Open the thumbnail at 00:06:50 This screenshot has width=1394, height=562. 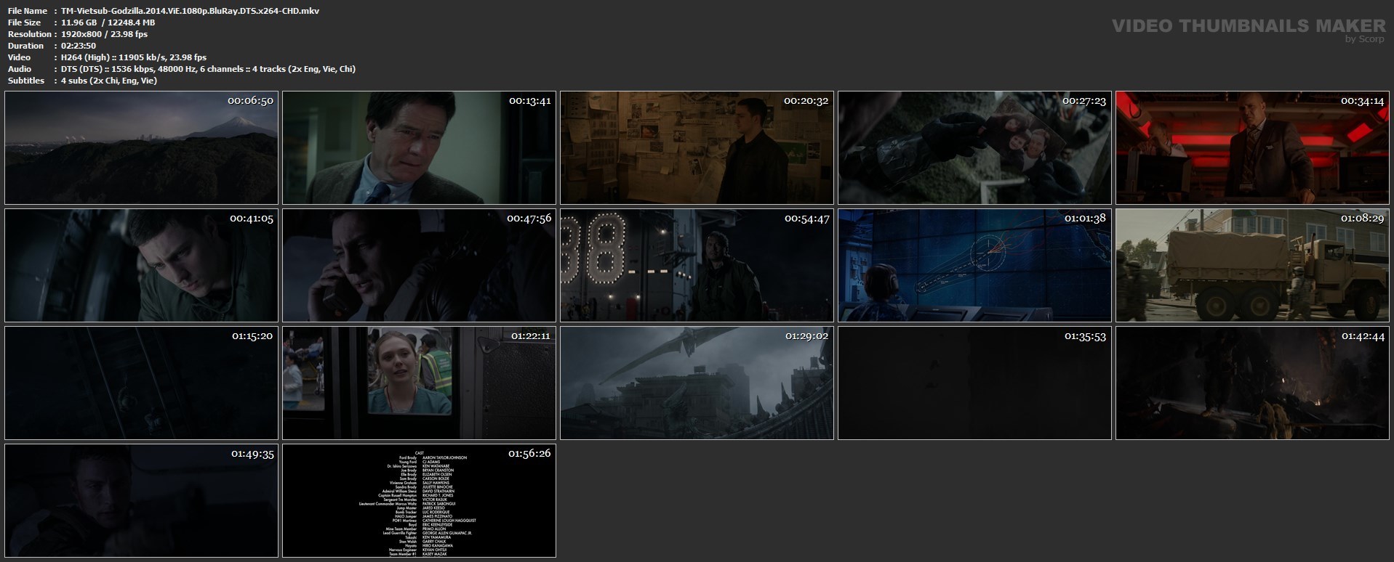coord(141,147)
